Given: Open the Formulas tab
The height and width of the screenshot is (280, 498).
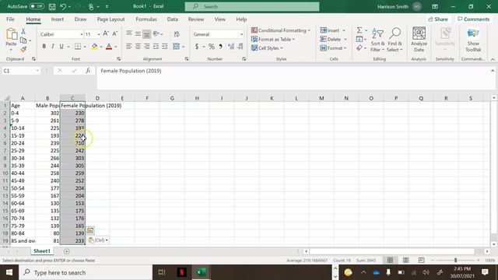Looking at the screenshot, I should tap(146, 19).
